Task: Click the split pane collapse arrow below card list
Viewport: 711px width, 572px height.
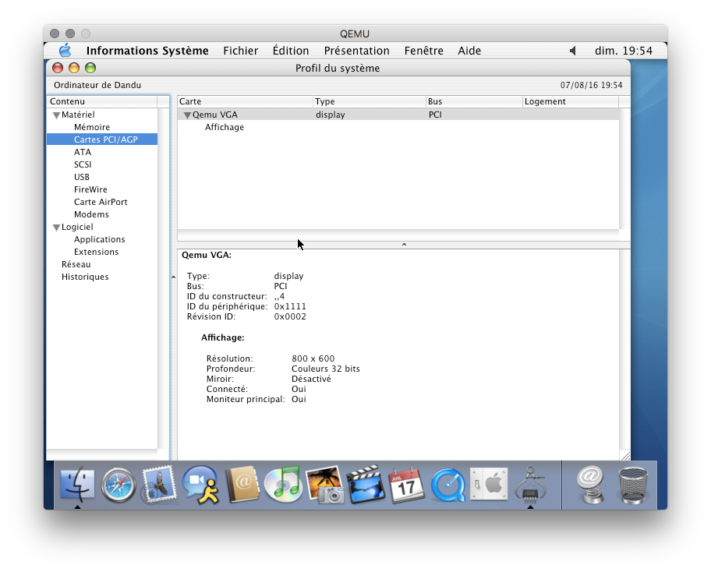Action: 404,244
